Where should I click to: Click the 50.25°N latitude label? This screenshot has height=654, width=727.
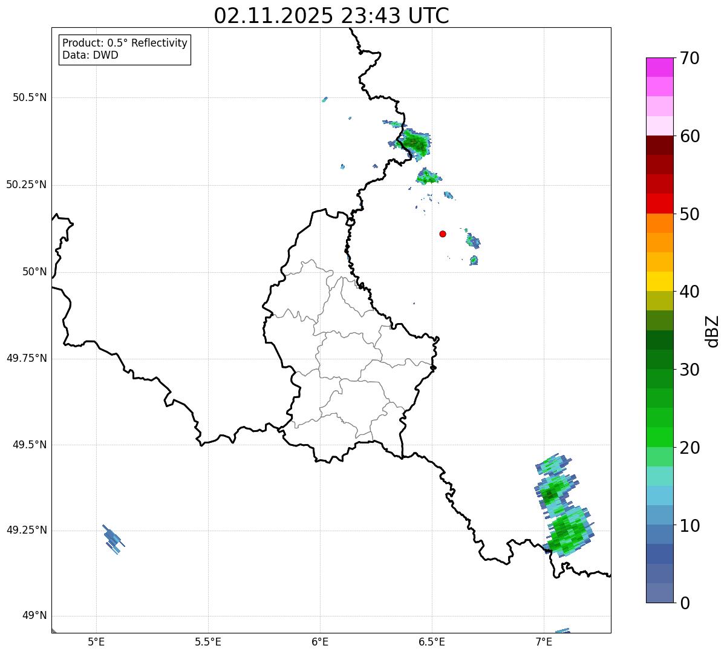click(27, 185)
